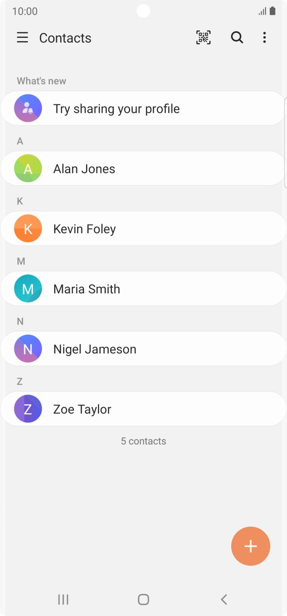
Task: Tap Zoe Taylor's avatar
Action: click(28, 409)
